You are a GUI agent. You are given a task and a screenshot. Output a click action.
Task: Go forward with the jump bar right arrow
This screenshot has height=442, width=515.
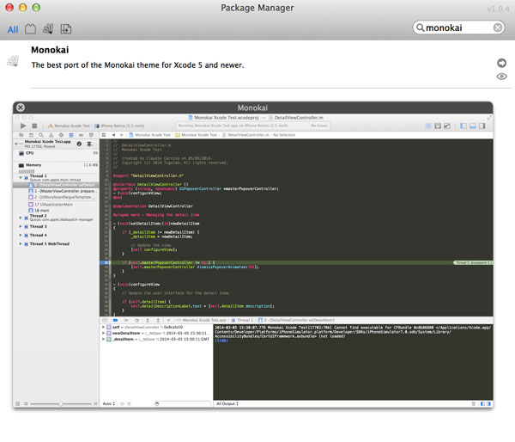click(122, 135)
